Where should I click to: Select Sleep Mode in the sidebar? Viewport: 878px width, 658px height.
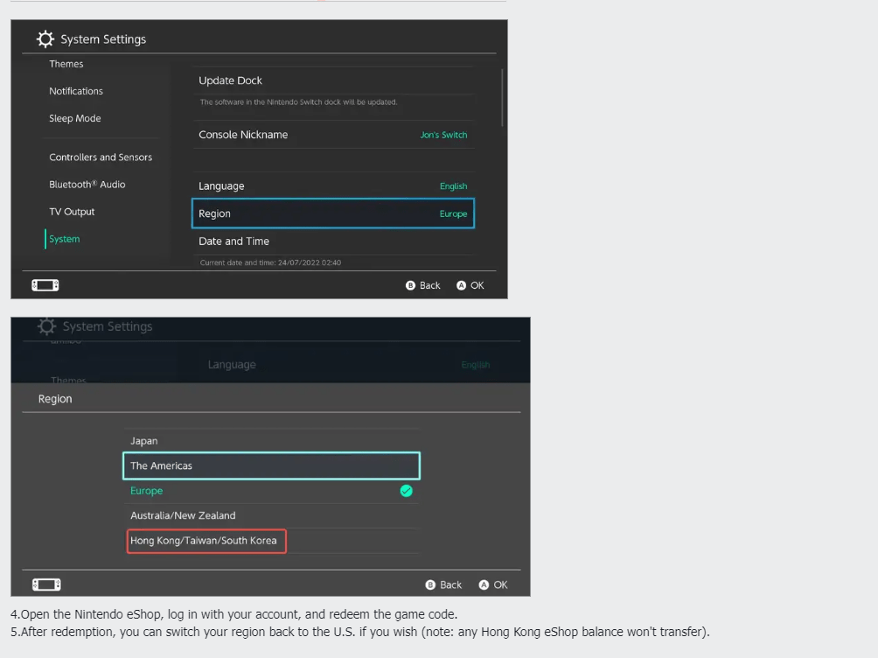[75, 118]
